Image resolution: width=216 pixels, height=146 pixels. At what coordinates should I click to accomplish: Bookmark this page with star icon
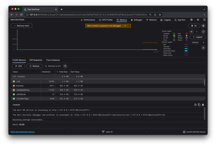click(x=160, y=15)
